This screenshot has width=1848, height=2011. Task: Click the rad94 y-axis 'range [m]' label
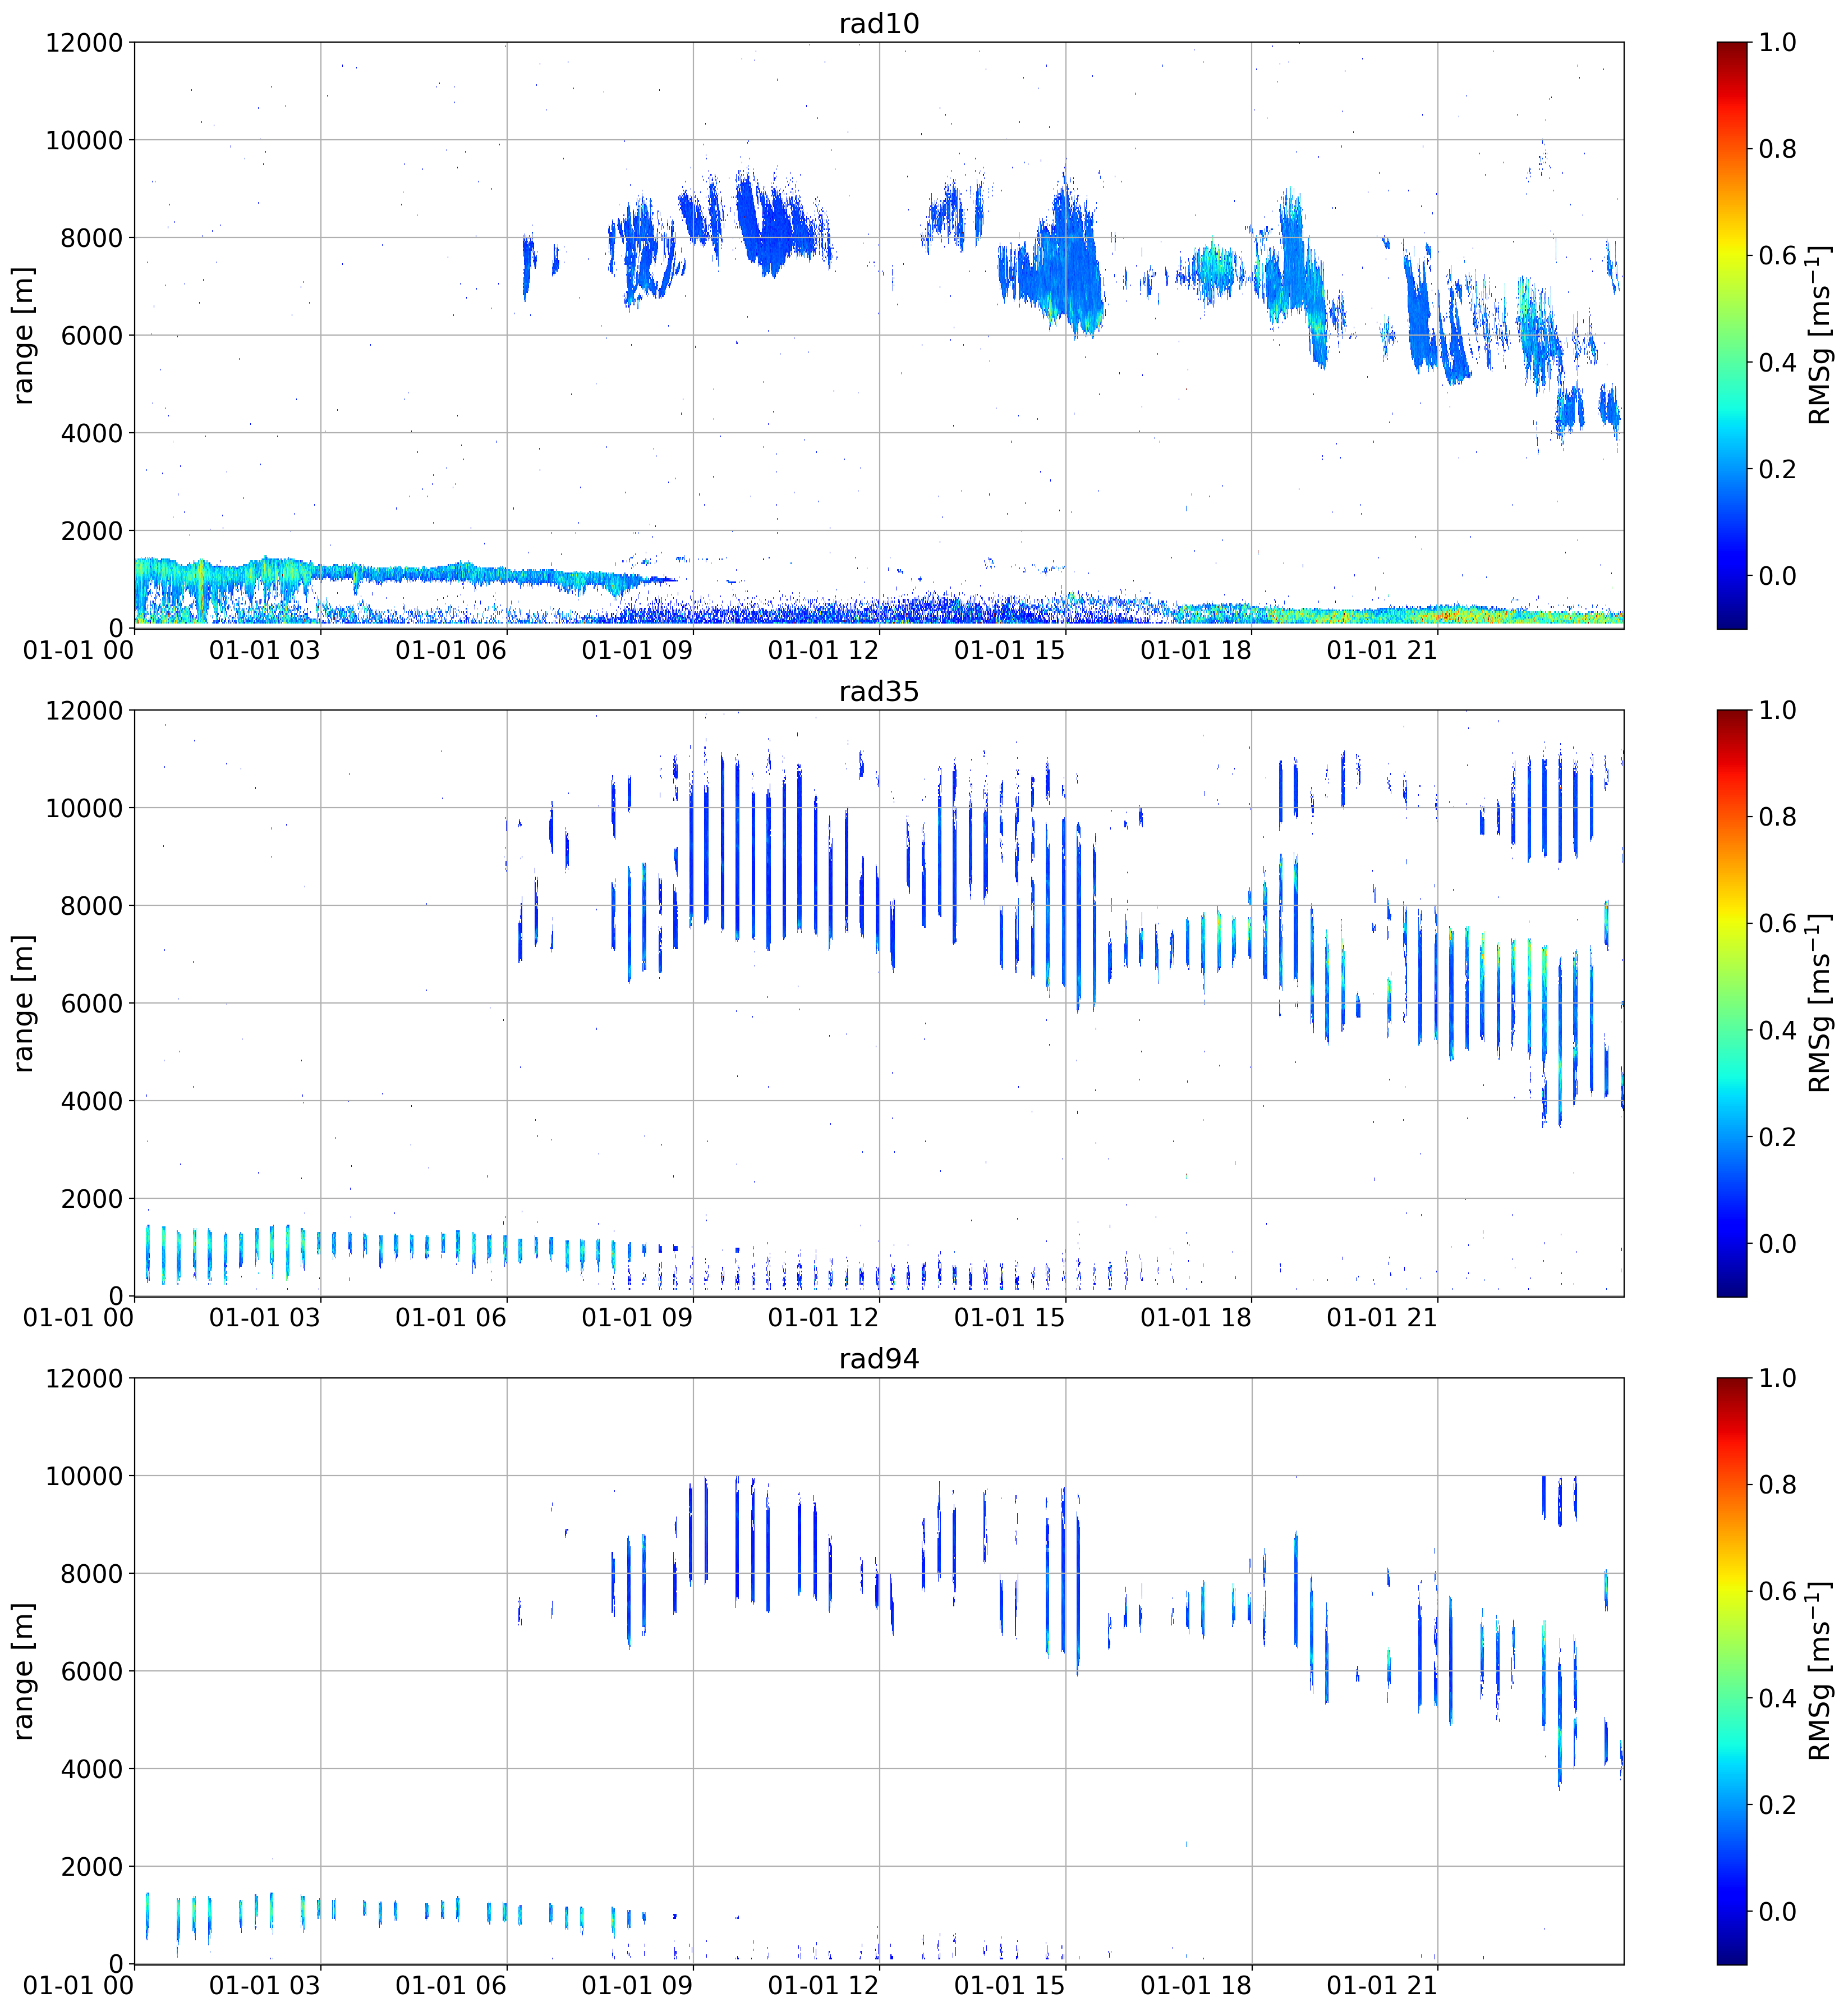23,1671
